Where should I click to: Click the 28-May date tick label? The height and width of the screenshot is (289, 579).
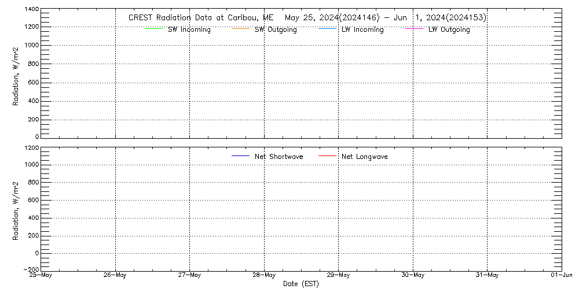click(264, 276)
